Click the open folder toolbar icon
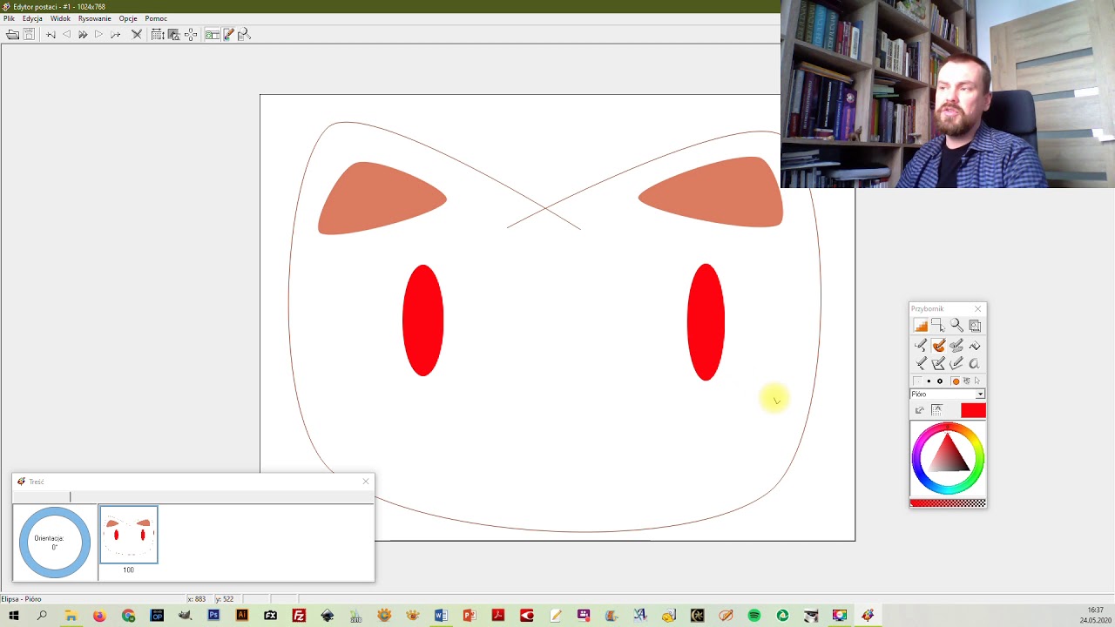Image resolution: width=1115 pixels, height=627 pixels. pyautogui.click(x=12, y=35)
